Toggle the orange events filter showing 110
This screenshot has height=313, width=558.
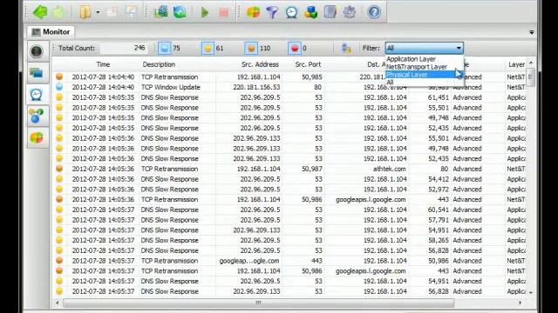click(251, 49)
